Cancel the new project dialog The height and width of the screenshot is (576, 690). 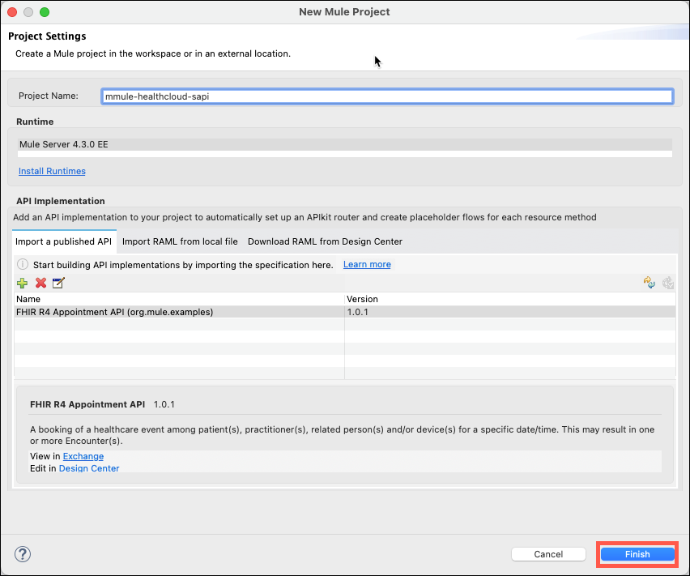coord(548,554)
